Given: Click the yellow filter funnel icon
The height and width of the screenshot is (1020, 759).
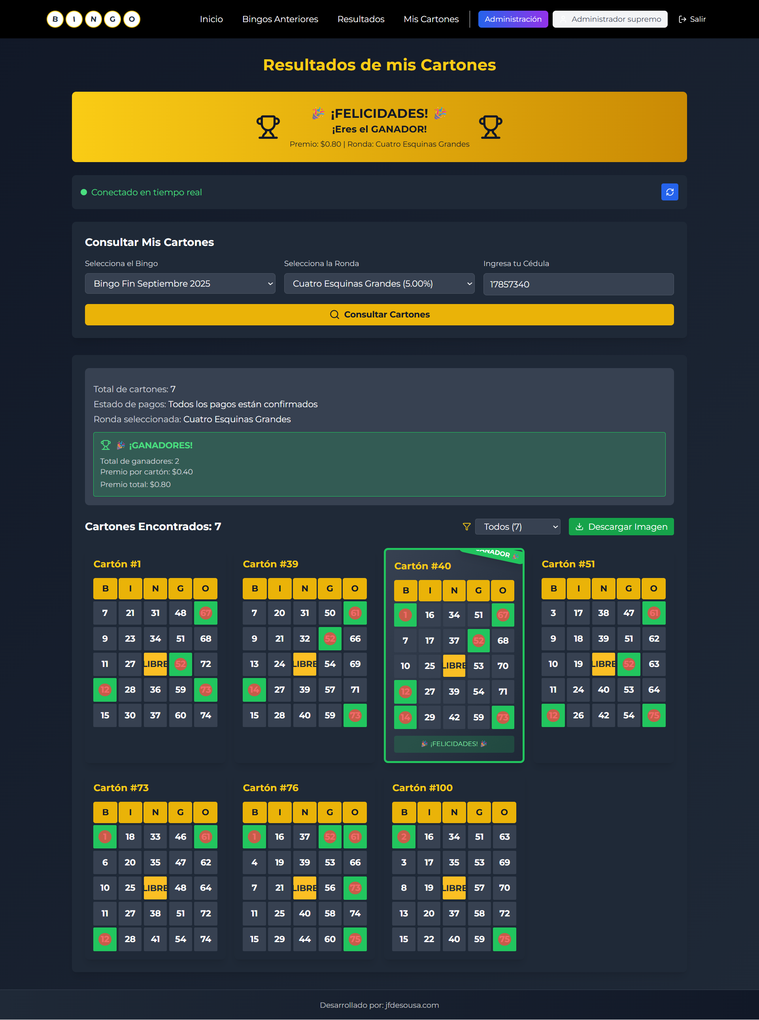Looking at the screenshot, I should [x=466, y=527].
